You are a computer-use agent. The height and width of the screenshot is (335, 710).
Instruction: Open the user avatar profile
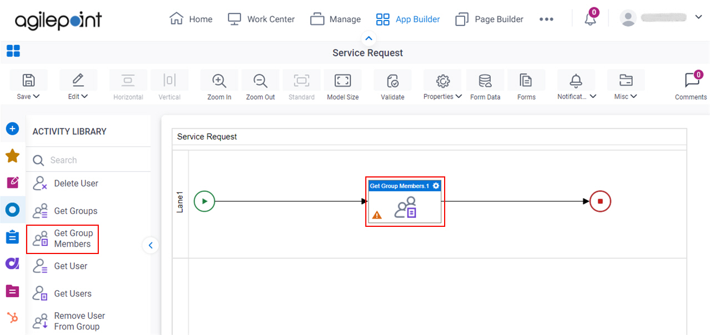pos(628,18)
